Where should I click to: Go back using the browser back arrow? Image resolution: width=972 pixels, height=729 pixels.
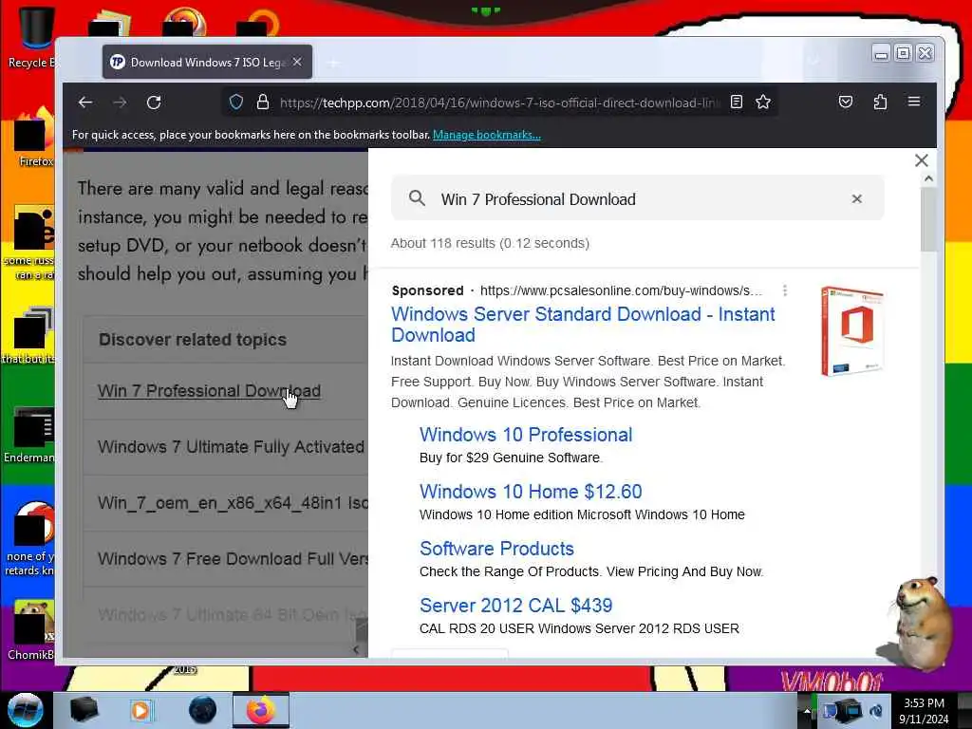[85, 103]
